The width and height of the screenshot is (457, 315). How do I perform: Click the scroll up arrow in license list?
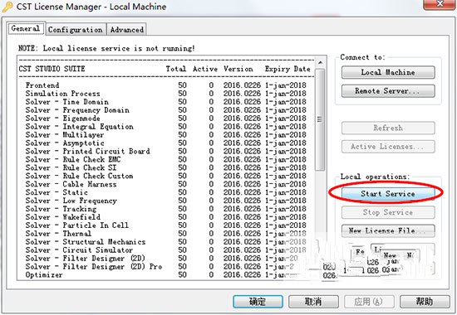[320, 62]
